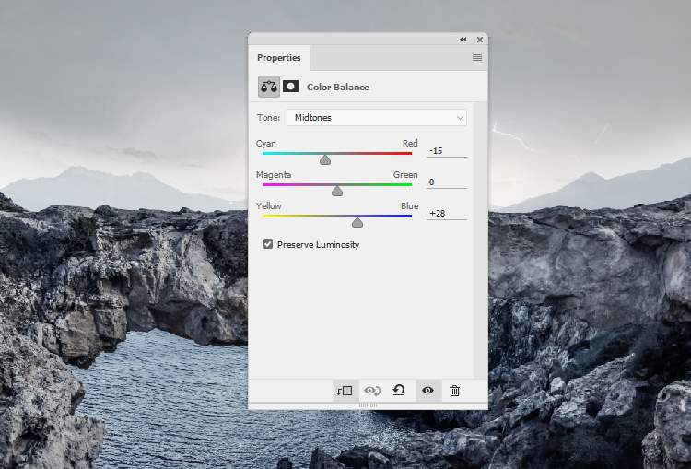Select the layer mask icon
This screenshot has width=691, height=469.
[290, 87]
